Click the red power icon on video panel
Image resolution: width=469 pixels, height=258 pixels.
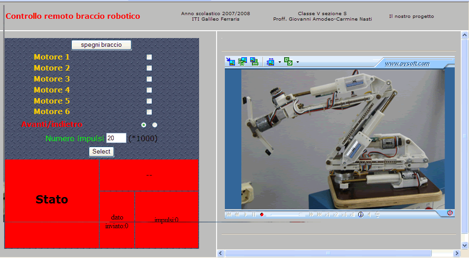pos(450,213)
